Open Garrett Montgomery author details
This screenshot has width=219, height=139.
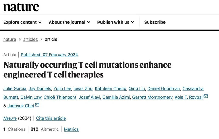(x=152, y=97)
